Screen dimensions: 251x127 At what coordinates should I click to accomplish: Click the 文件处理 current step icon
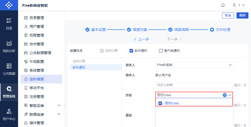click(x=212, y=30)
